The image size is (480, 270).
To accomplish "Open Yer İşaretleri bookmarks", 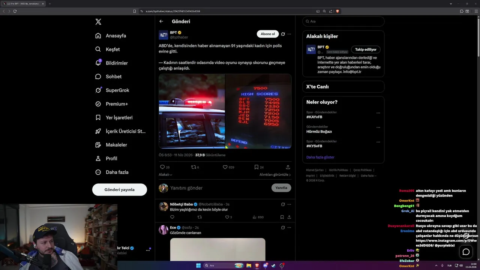I will [x=114, y=117].
